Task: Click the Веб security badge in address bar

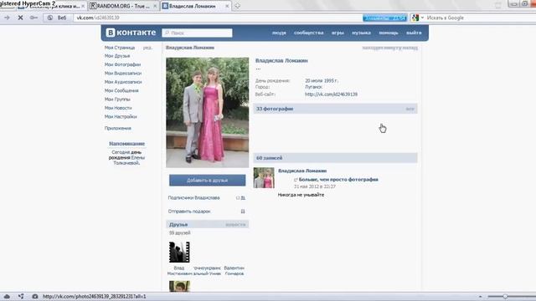Action: coord(58,18)
